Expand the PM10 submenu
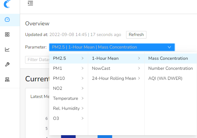This screenshot has height=138, width=197. coord(68,78)
